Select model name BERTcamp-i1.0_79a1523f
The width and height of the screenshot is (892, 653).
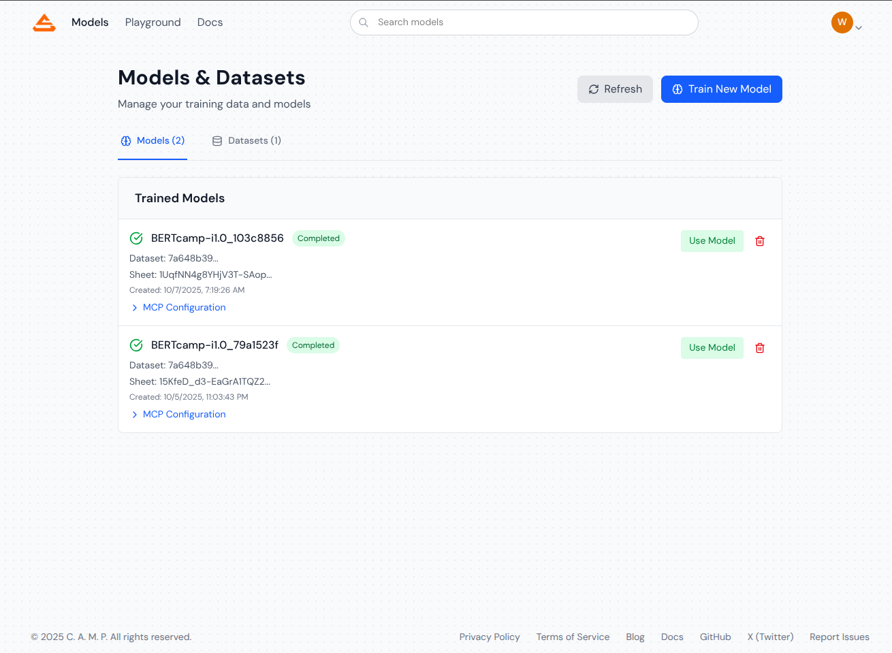pyautogui.click(x=214, y=345)
